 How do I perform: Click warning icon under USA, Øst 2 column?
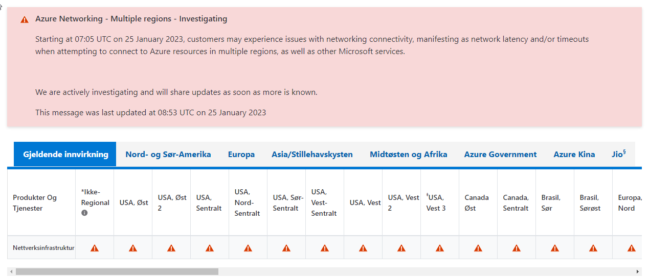(171, 248)
